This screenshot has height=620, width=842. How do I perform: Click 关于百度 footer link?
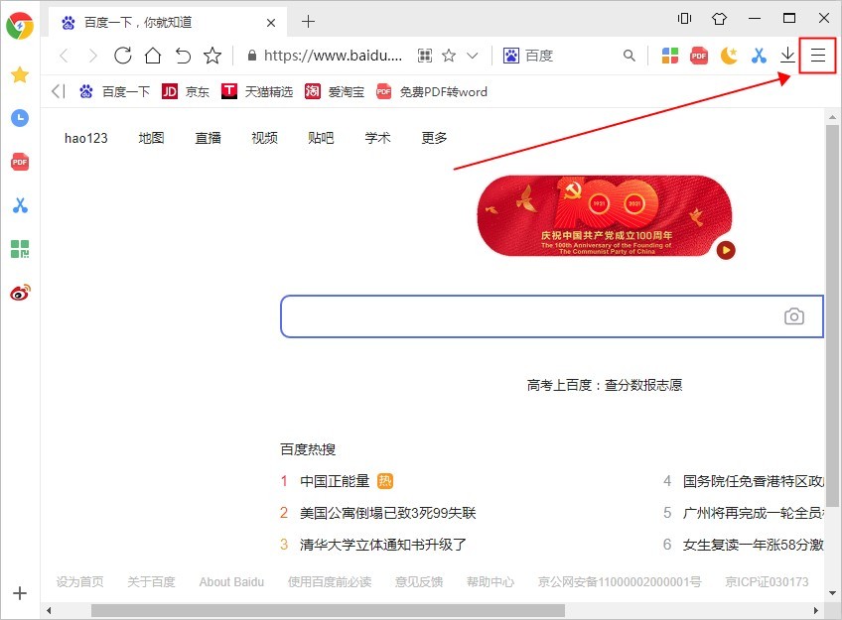click(x=151, y=582)
